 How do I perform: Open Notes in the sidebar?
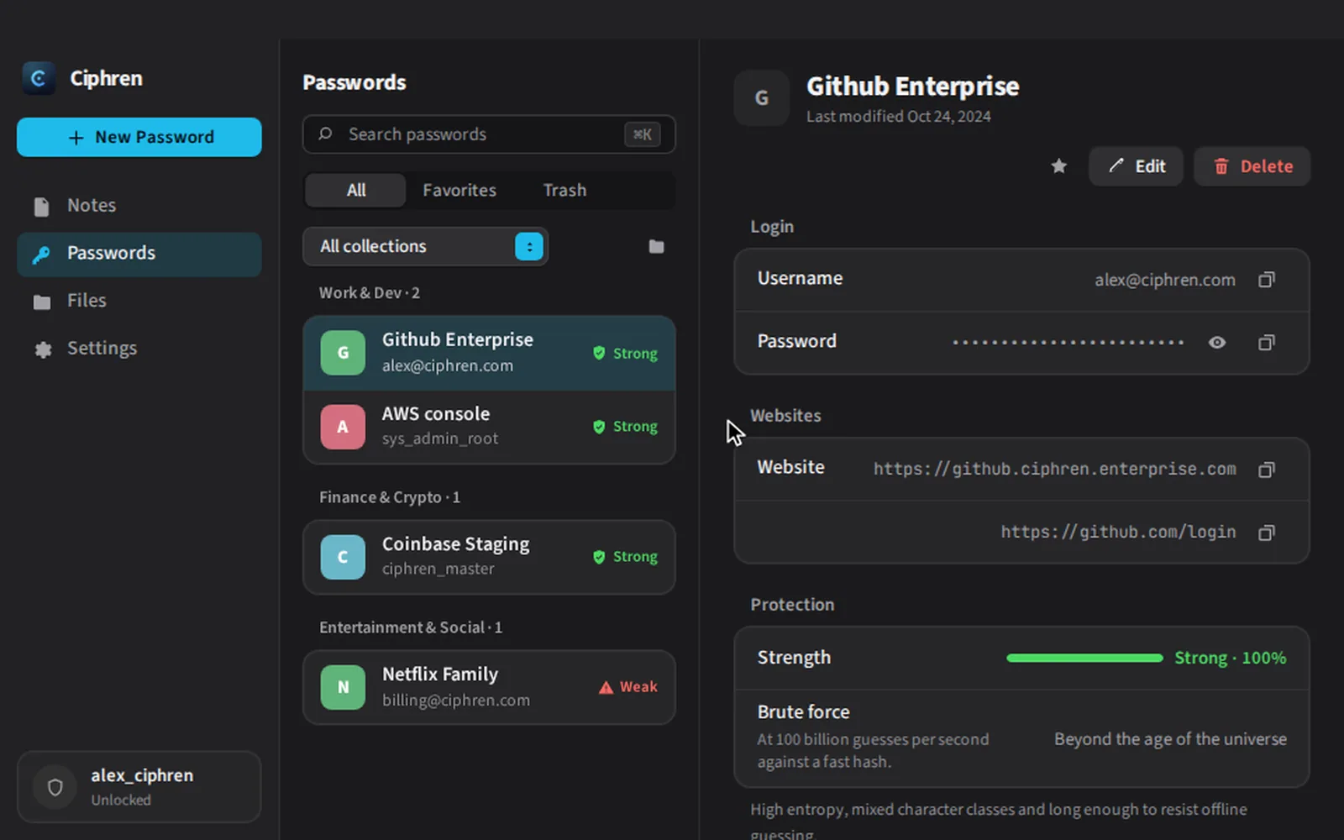(139, 206)
